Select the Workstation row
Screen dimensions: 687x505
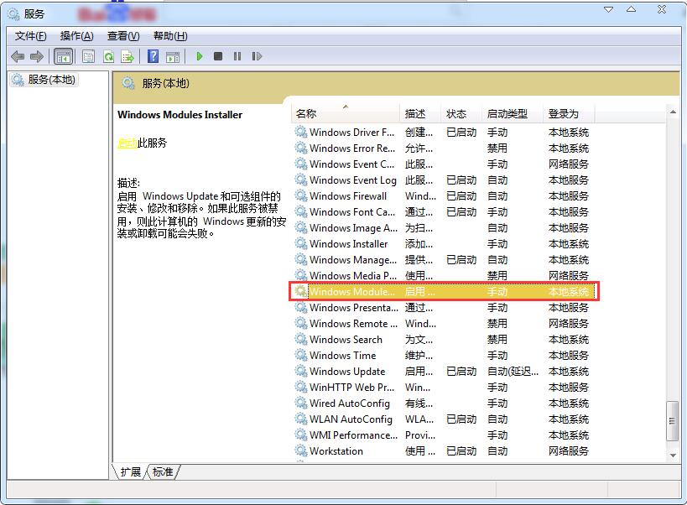coord(444,451)
